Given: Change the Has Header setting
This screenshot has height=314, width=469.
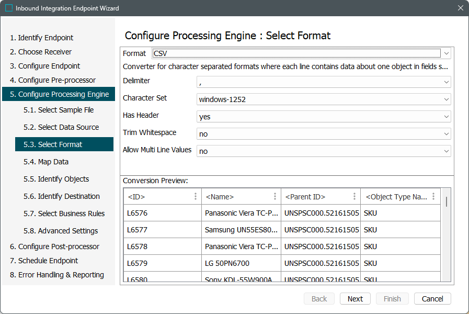Looking at the screenshot, I should [446, 117].
